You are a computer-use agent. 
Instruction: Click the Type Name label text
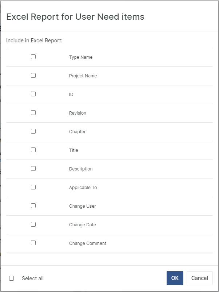coord(81,57)
